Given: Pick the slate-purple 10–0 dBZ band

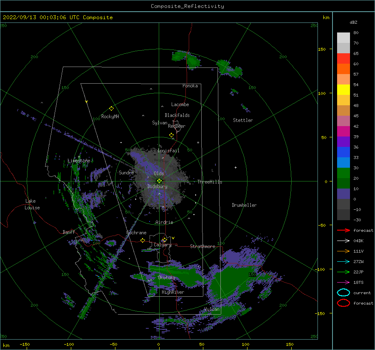Looking at the screenshot, I should pyautogui.click(x=343, y=194).
